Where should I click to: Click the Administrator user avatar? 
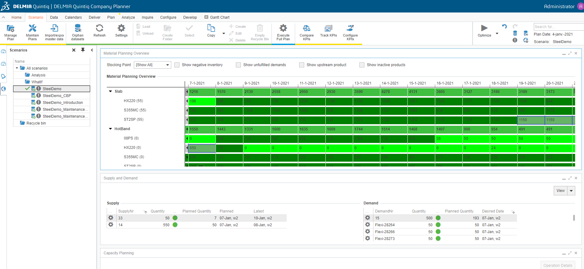point(581,6)
